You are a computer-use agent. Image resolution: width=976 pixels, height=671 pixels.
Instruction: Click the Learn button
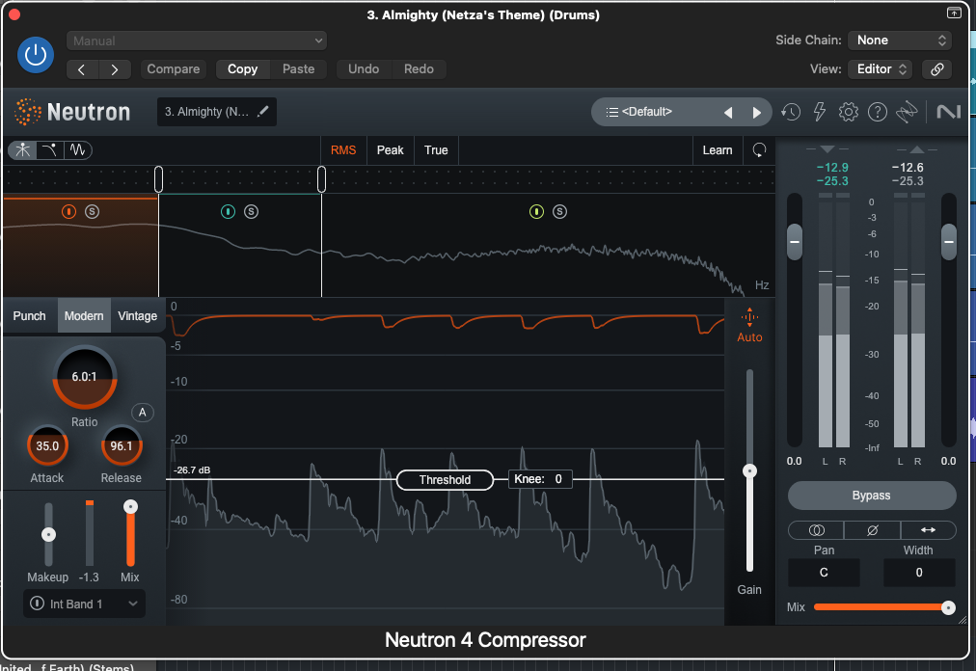pos(718,150)
